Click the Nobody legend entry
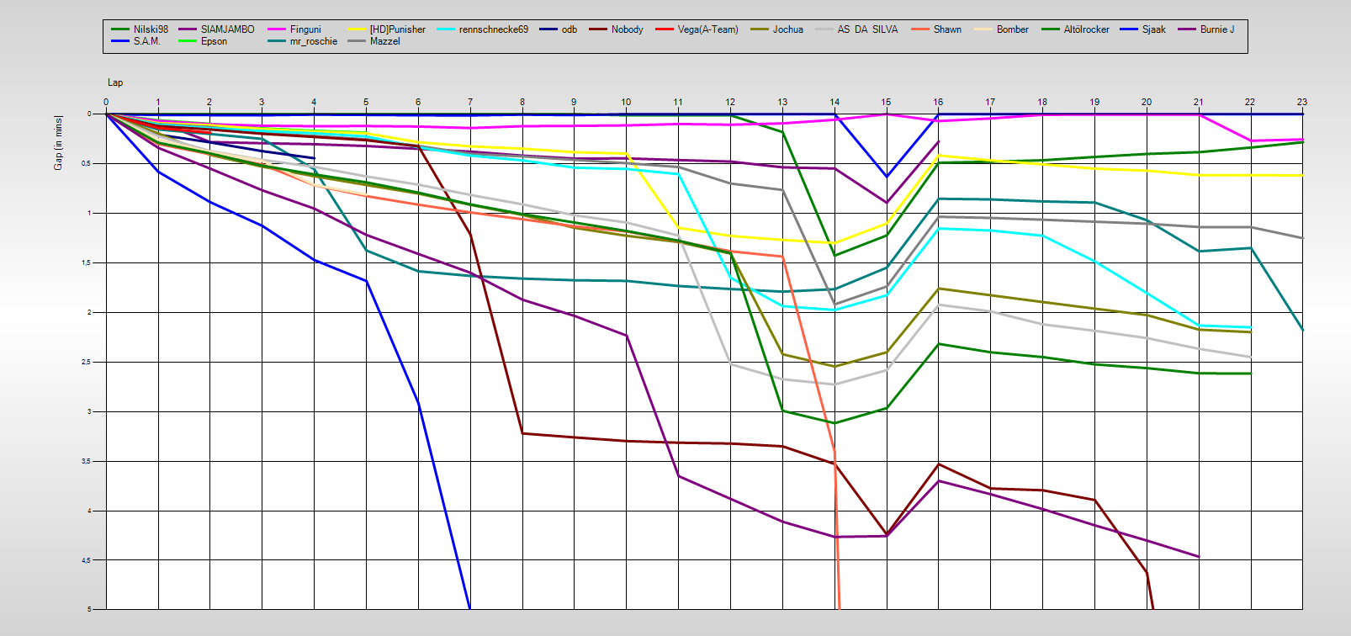The image size is (1351, 636). pos(627,29)
